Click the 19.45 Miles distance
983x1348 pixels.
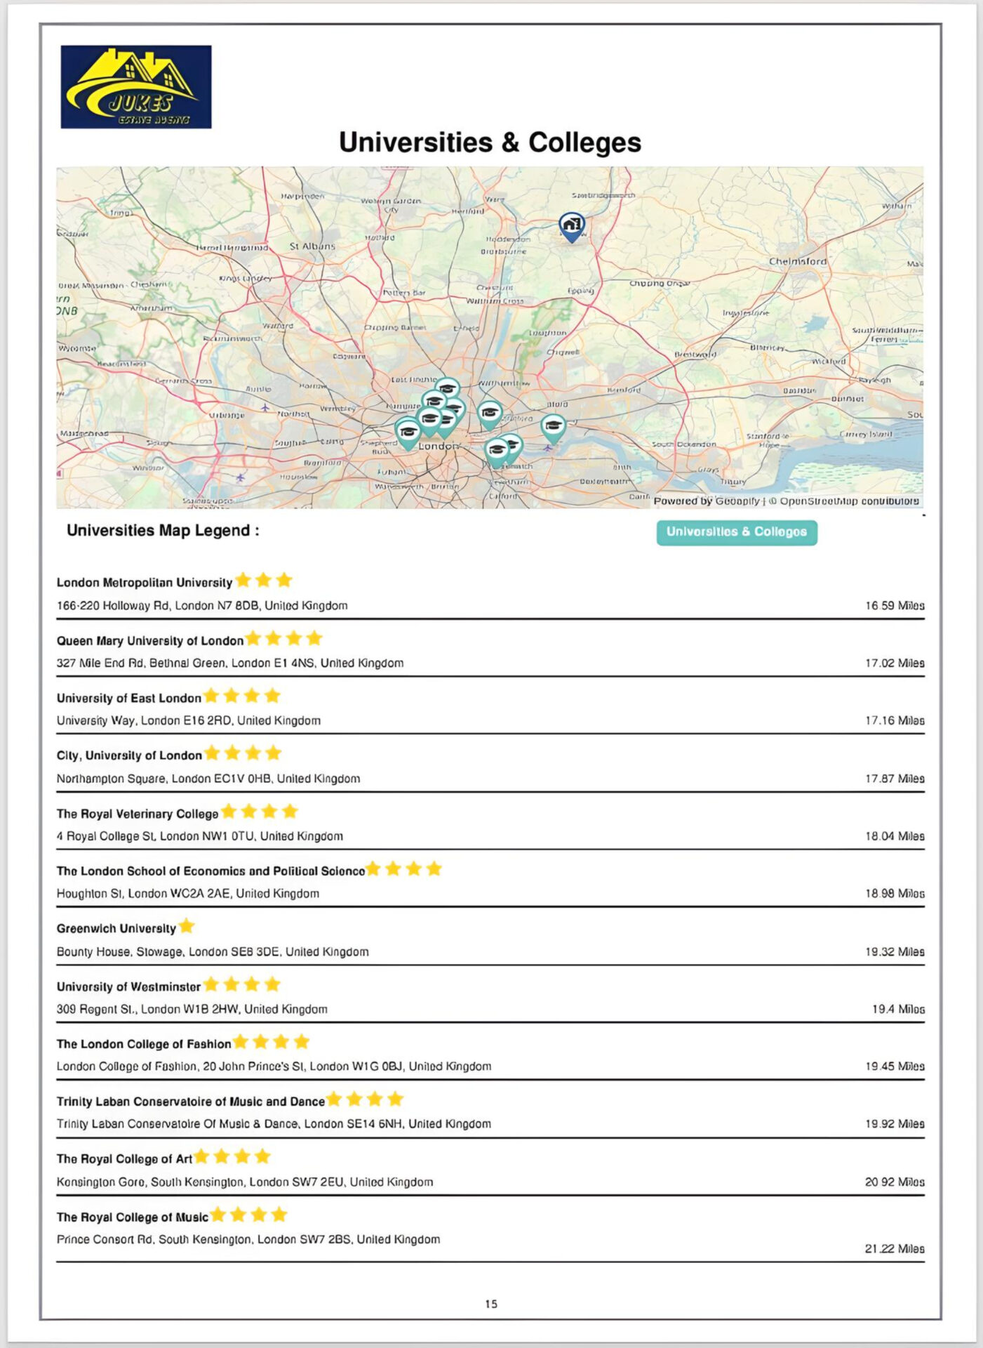click(895, 1067)
